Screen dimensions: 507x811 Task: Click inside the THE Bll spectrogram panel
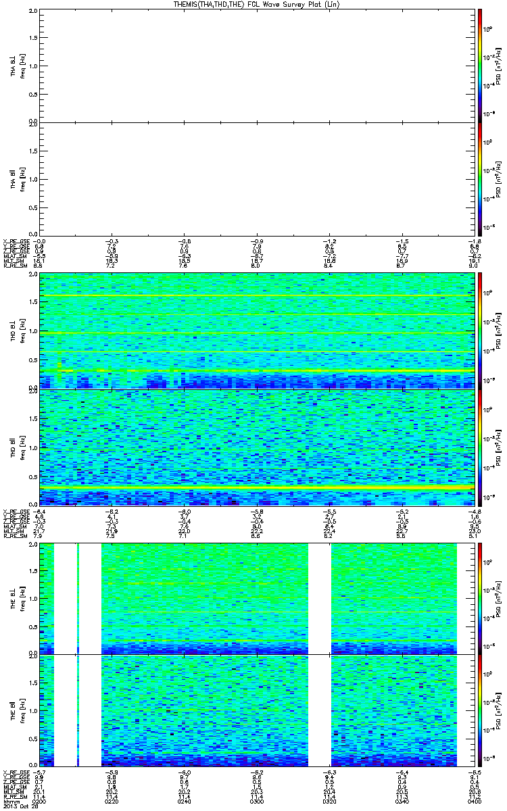coord(257,711)
